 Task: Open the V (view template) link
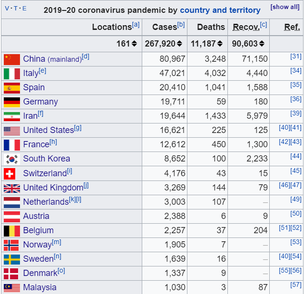[x=7, y=9]
